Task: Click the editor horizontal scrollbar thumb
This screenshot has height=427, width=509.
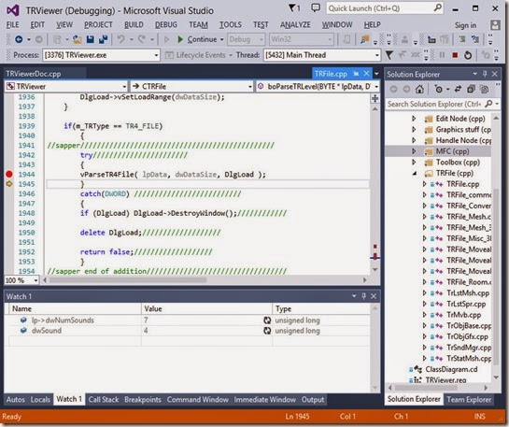Action: tap(128, 280)
